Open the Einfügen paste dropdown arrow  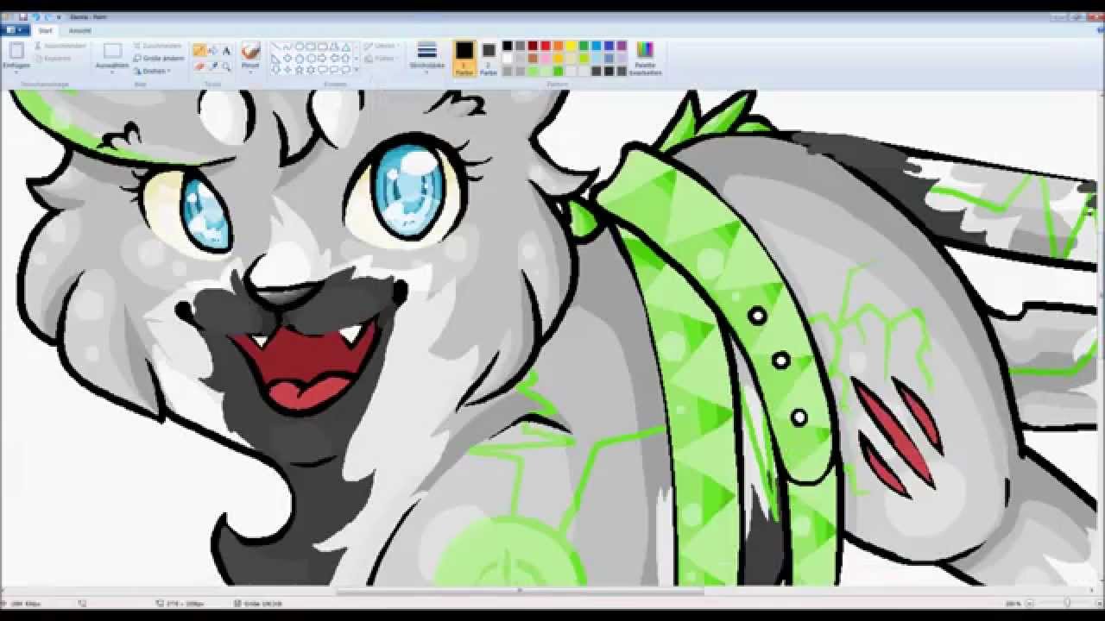coord(16,72)
